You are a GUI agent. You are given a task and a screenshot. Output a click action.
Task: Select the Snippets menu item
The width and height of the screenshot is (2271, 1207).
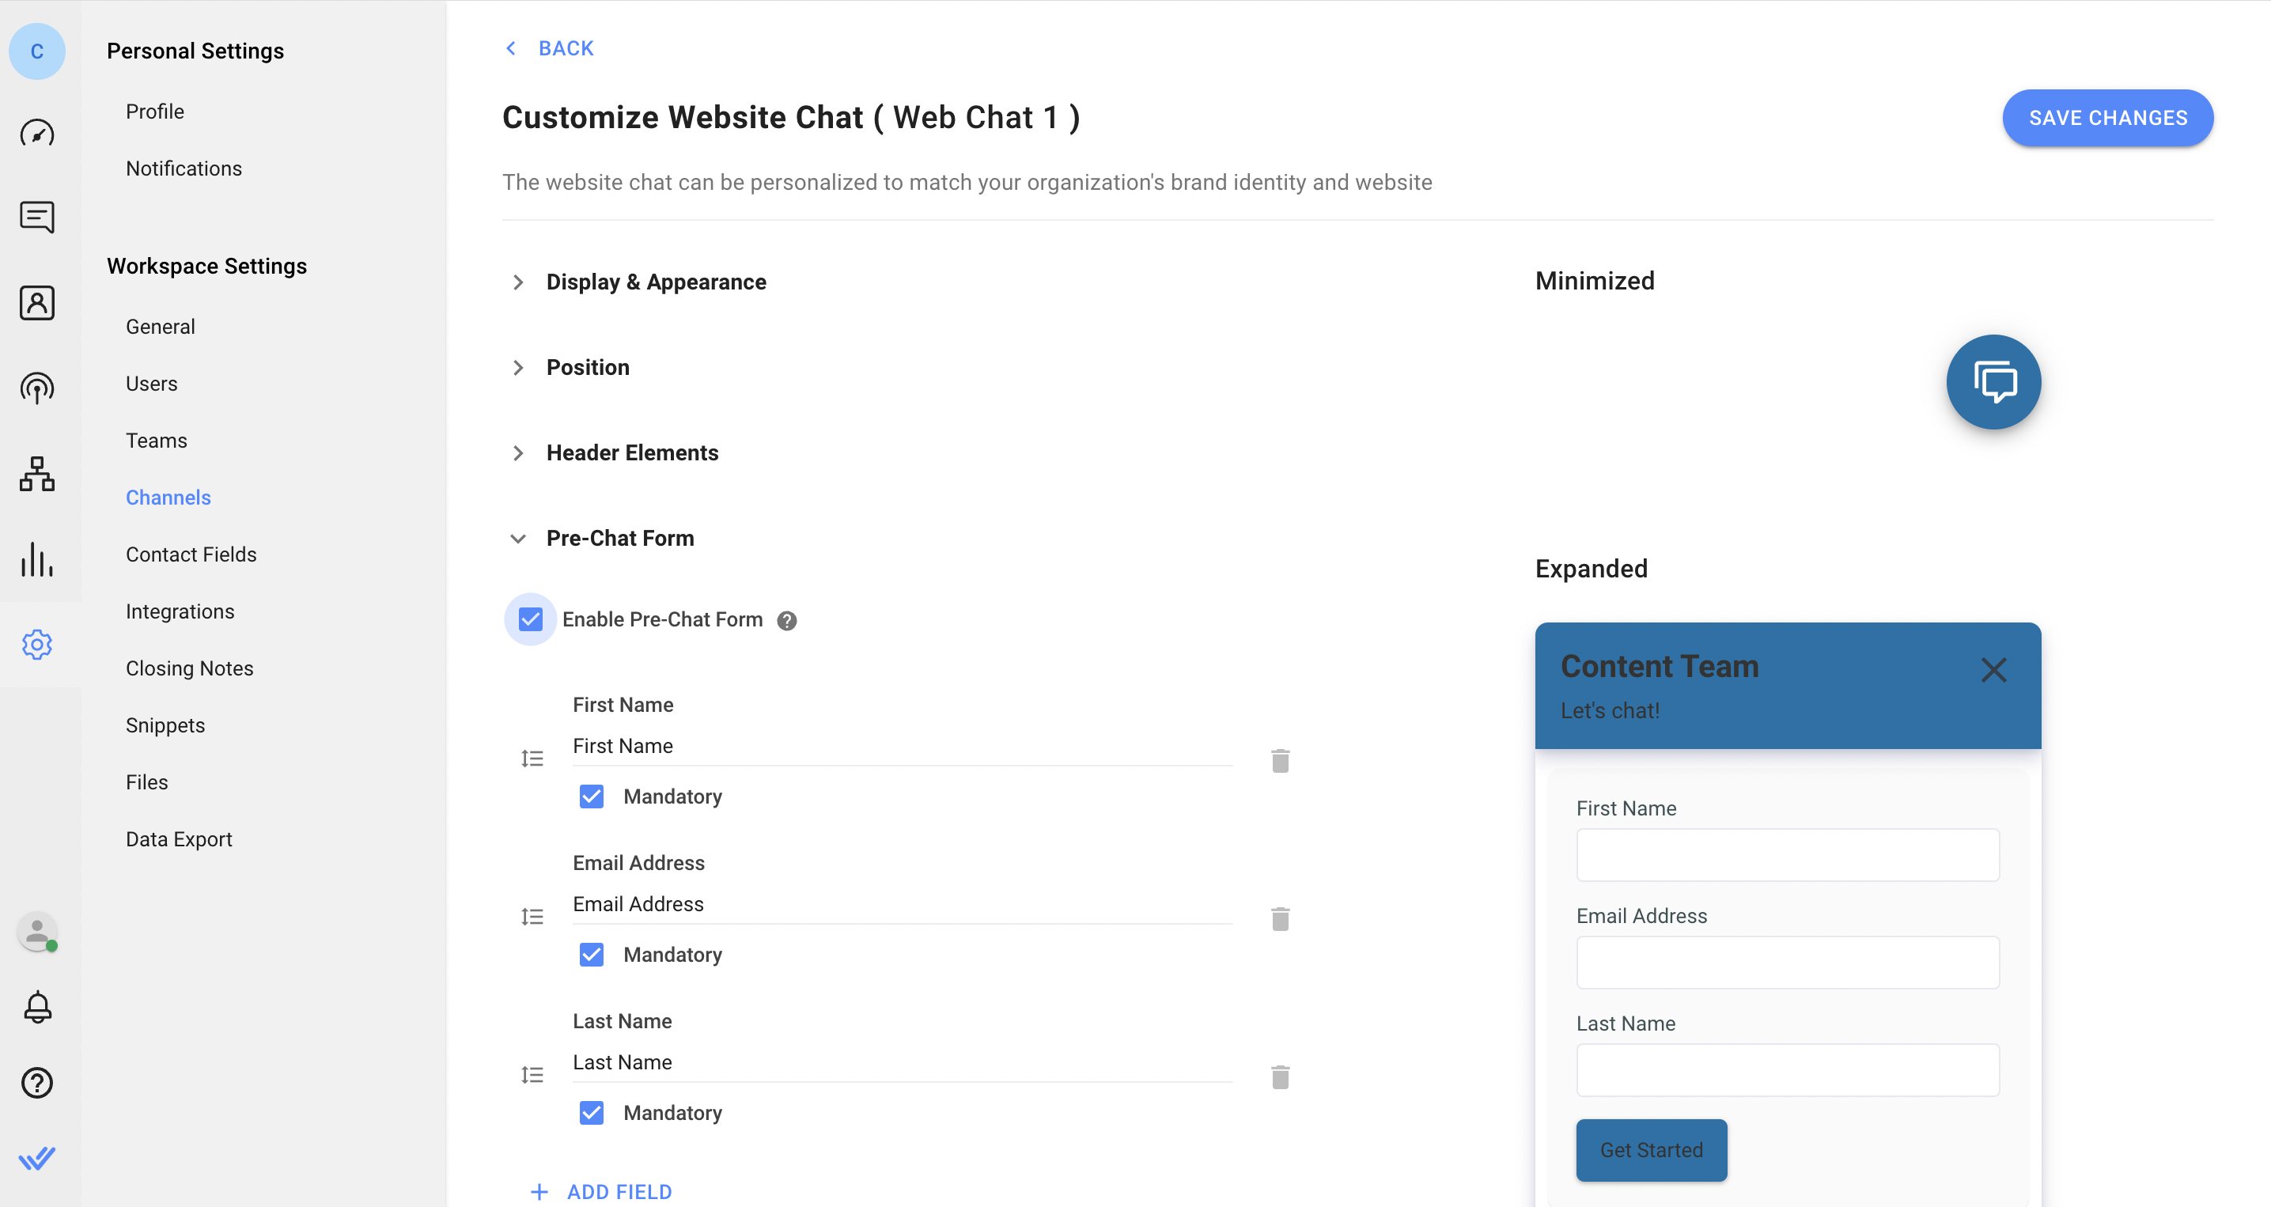coord(167,725)
